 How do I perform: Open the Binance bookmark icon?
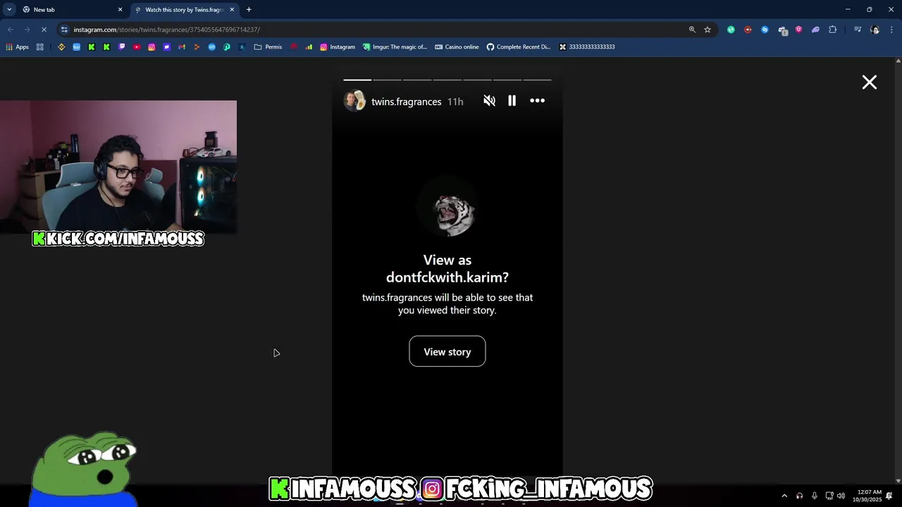tap(61, 47)
